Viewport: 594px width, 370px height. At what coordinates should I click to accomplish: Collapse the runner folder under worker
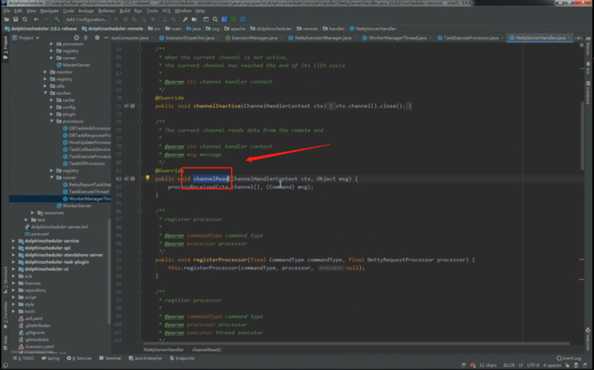point(52,178)
